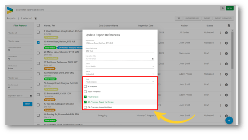
Task: Click EXPORT TO POWER BI button
Action: click(223, 18)
